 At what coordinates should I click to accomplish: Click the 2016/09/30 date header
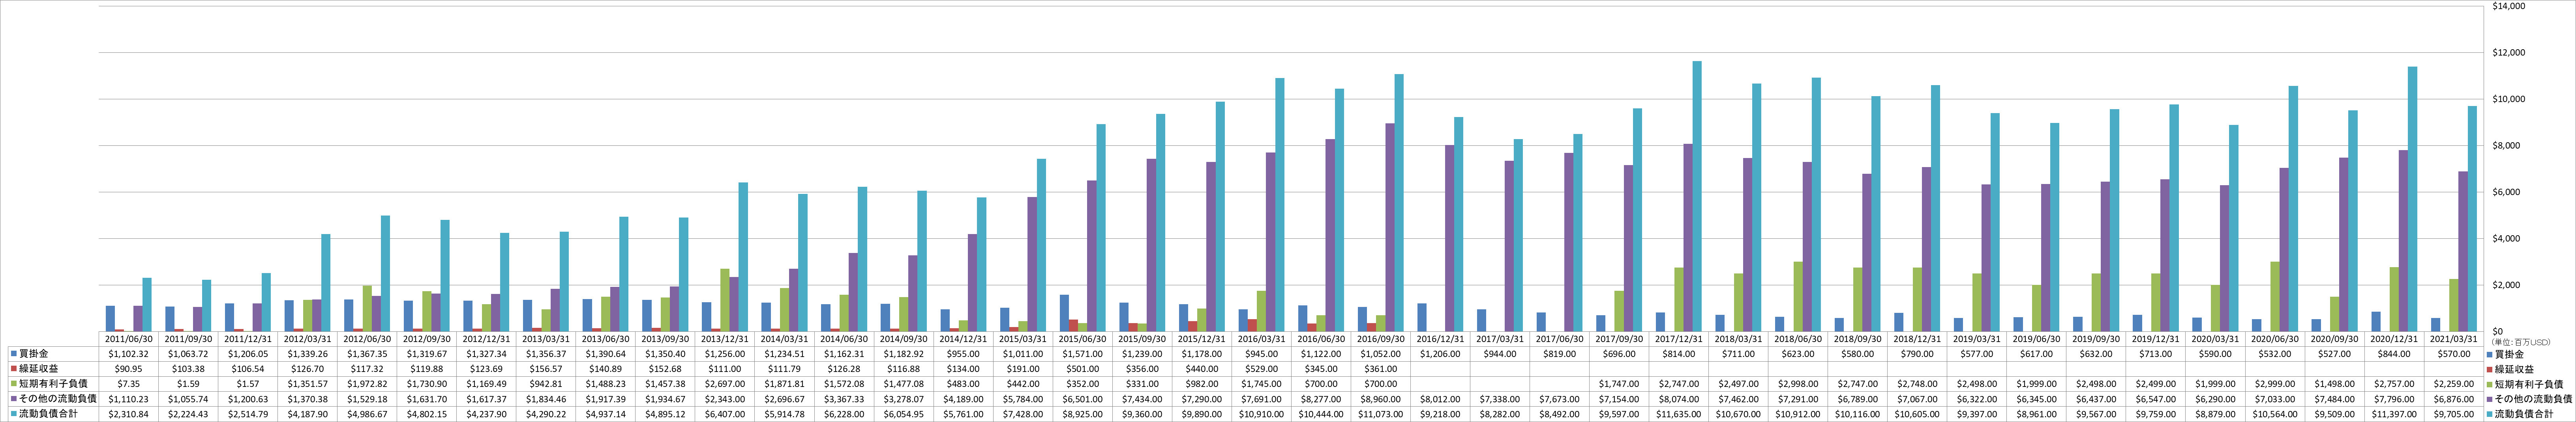coord(1381,339)
